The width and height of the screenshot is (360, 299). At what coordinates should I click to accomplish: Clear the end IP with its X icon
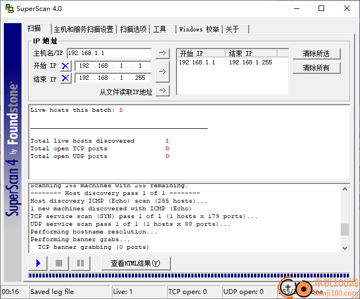(66, 78)
